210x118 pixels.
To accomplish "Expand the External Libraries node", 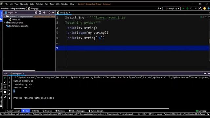I will 4,23.
